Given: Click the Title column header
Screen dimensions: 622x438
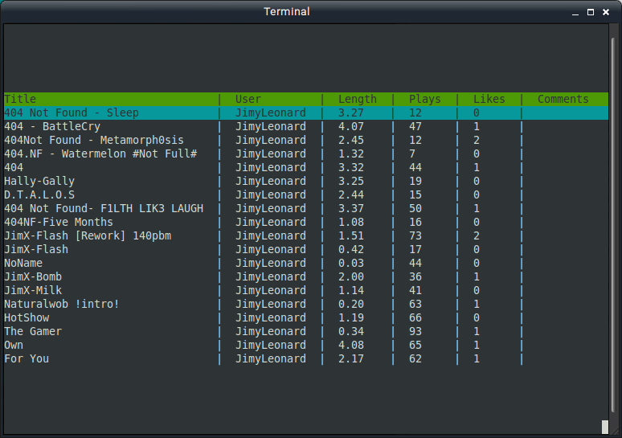Looking at the screenshot, I should [20, 99].
